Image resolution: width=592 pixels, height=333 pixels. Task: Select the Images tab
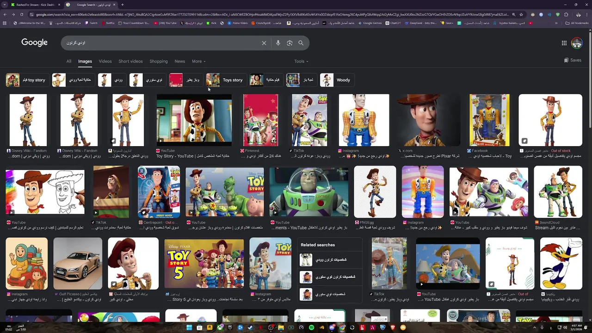(x=85, y=61)
